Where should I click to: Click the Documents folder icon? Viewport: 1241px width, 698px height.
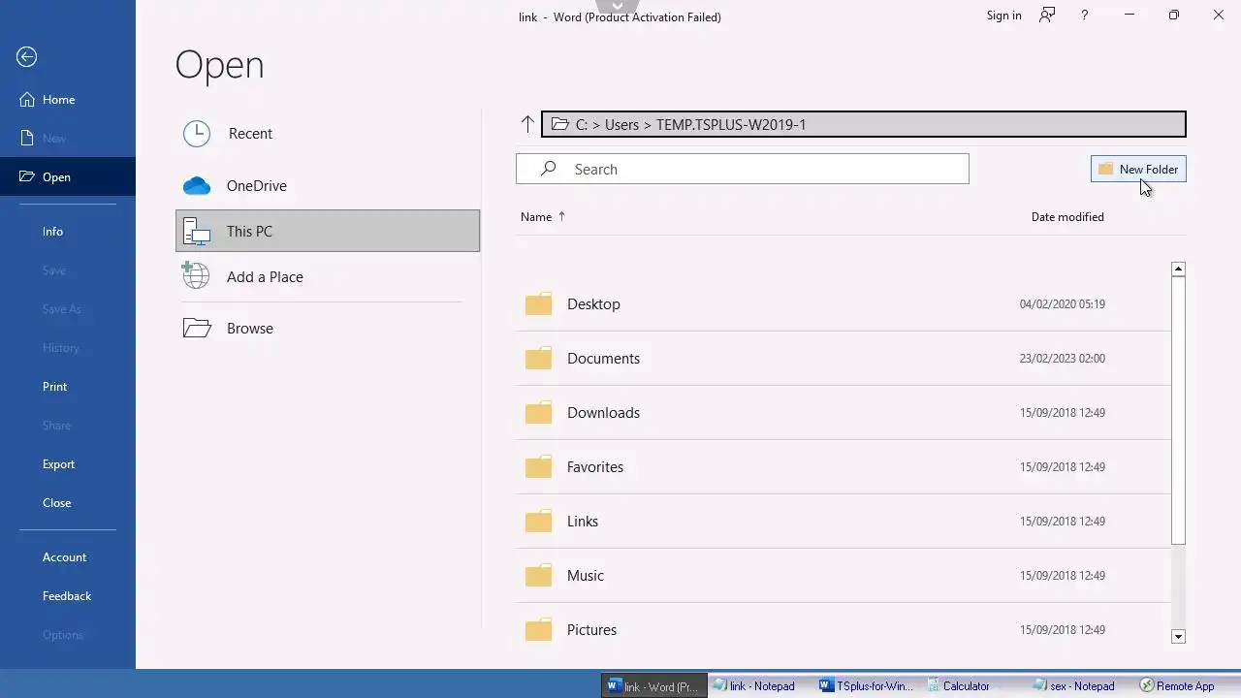538,359
